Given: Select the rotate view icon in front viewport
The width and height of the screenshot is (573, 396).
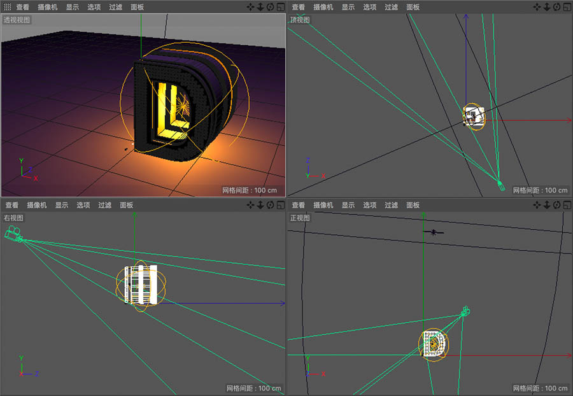Looking at the screenshot, I should [556, 205].
